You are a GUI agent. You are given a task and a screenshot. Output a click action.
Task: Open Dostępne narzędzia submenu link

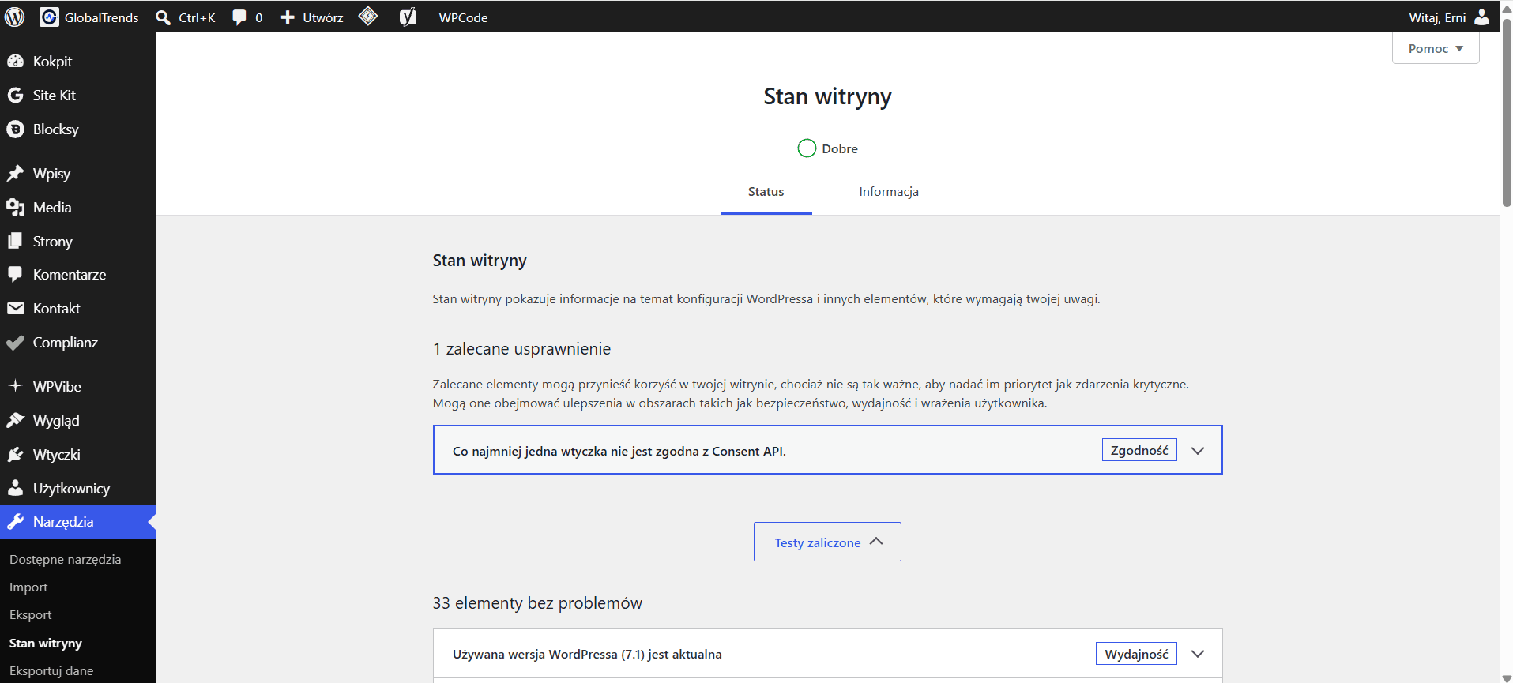[65, 559]
